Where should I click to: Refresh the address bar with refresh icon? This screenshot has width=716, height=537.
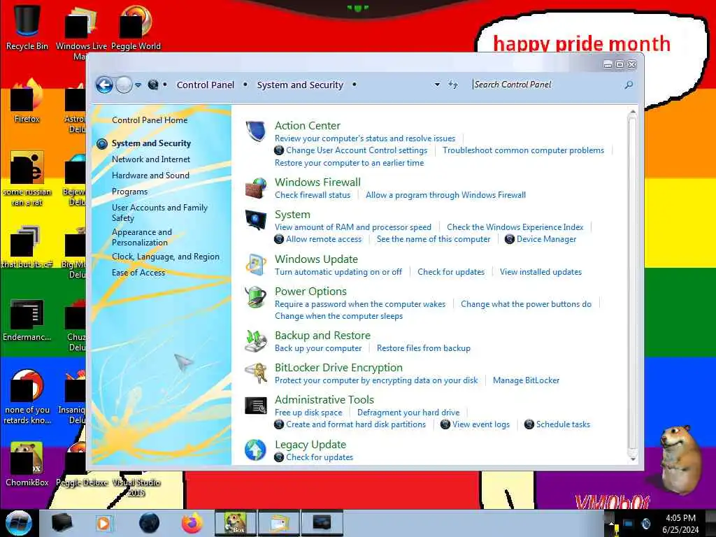(x=452, y=85)
